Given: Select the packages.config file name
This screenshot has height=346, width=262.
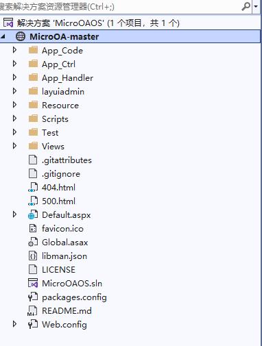Looking at the screenshot, I should (74, 297).
